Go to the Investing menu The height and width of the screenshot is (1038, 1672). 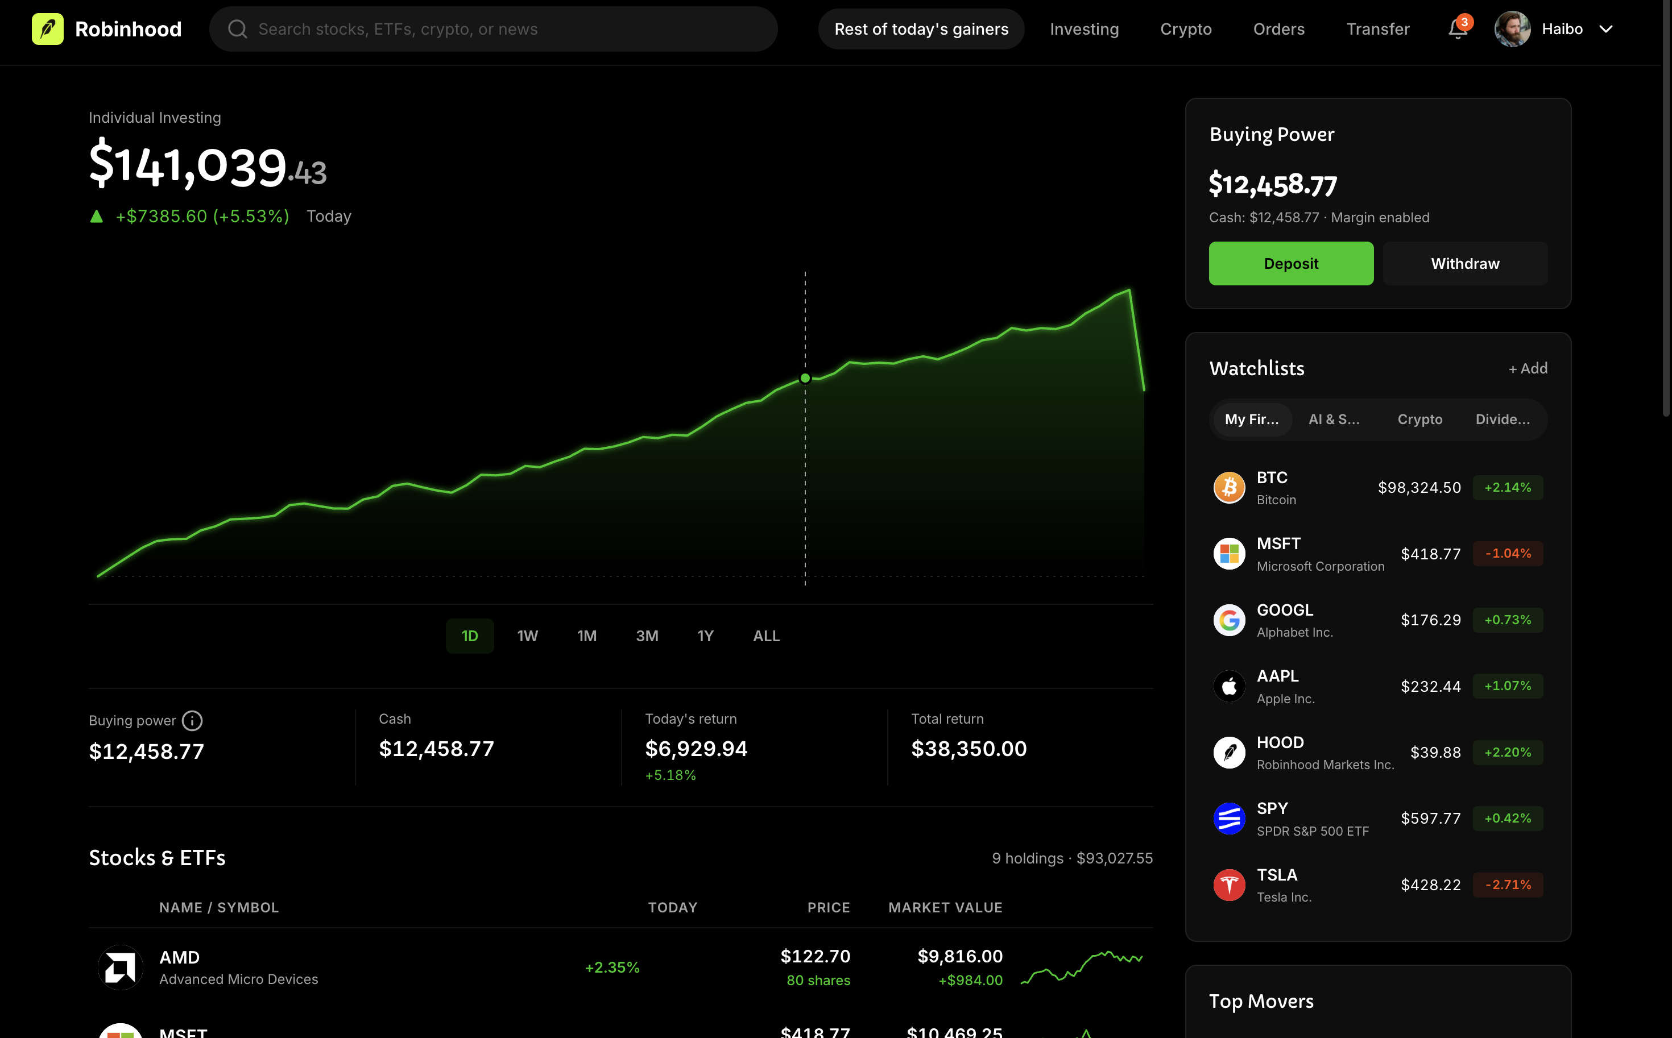click(1084, 29)
